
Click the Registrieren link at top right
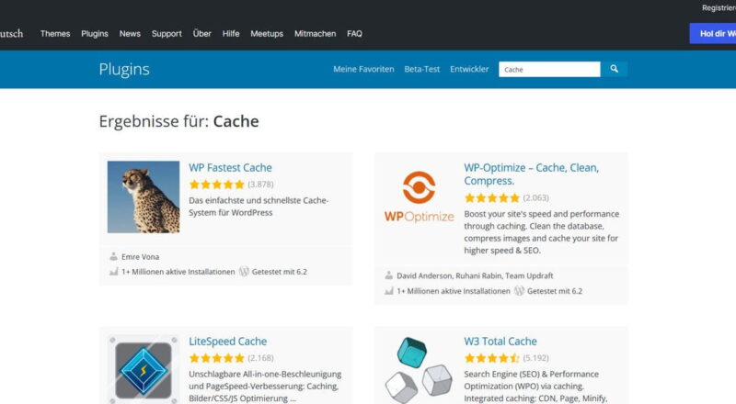click(x=719, y=8)
